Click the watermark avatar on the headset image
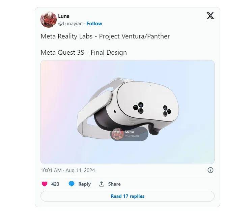 (117, 134)
